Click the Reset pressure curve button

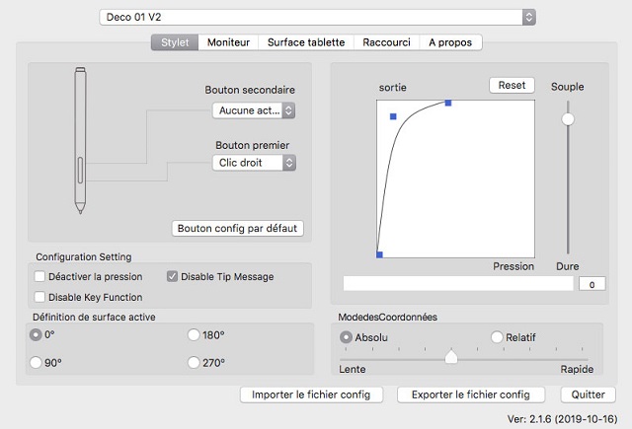coord(512,86)
